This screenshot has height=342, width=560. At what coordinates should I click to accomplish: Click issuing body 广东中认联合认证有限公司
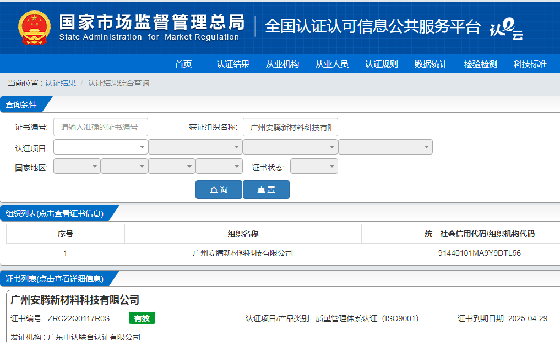(x=94, y=337)
